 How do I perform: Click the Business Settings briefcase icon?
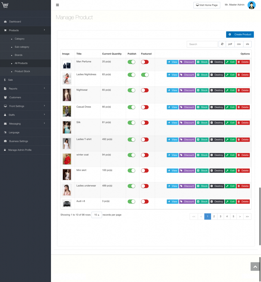click(x=5, y=141)
